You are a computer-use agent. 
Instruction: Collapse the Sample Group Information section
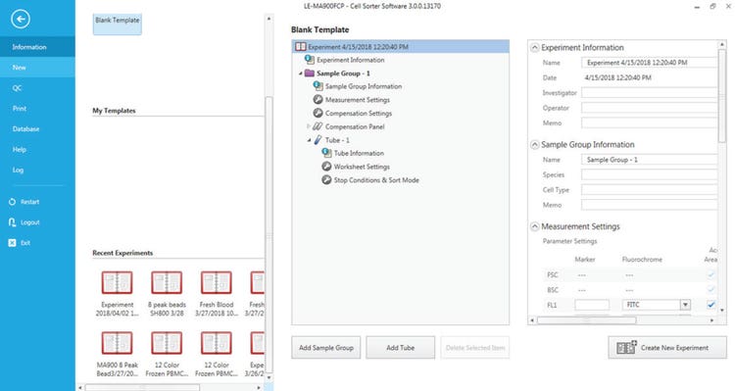click(x=534, y=145)
